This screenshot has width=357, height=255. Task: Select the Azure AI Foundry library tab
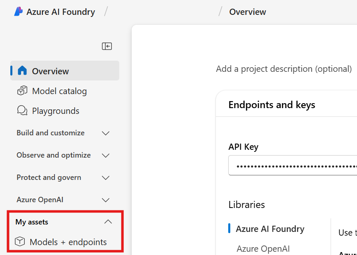[x=270, y=229]
